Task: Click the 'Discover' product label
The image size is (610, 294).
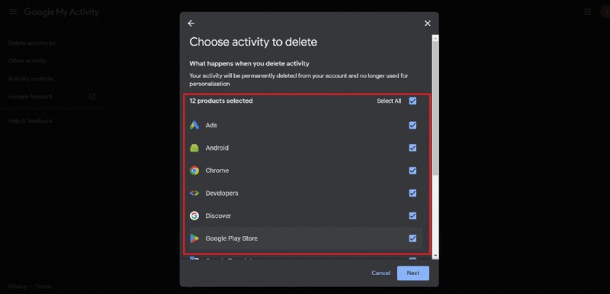Action: click(x=218, y=216)
